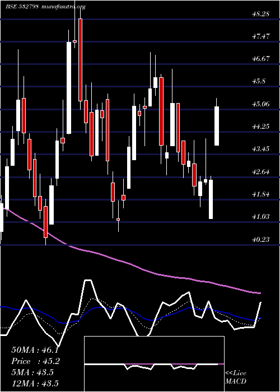Click inside the Live MACD inset chart
Screen dimensions: 280x392
[x=154, y=364]
